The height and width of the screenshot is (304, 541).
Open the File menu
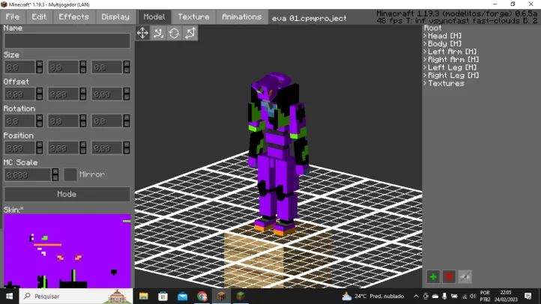(13, 17)
